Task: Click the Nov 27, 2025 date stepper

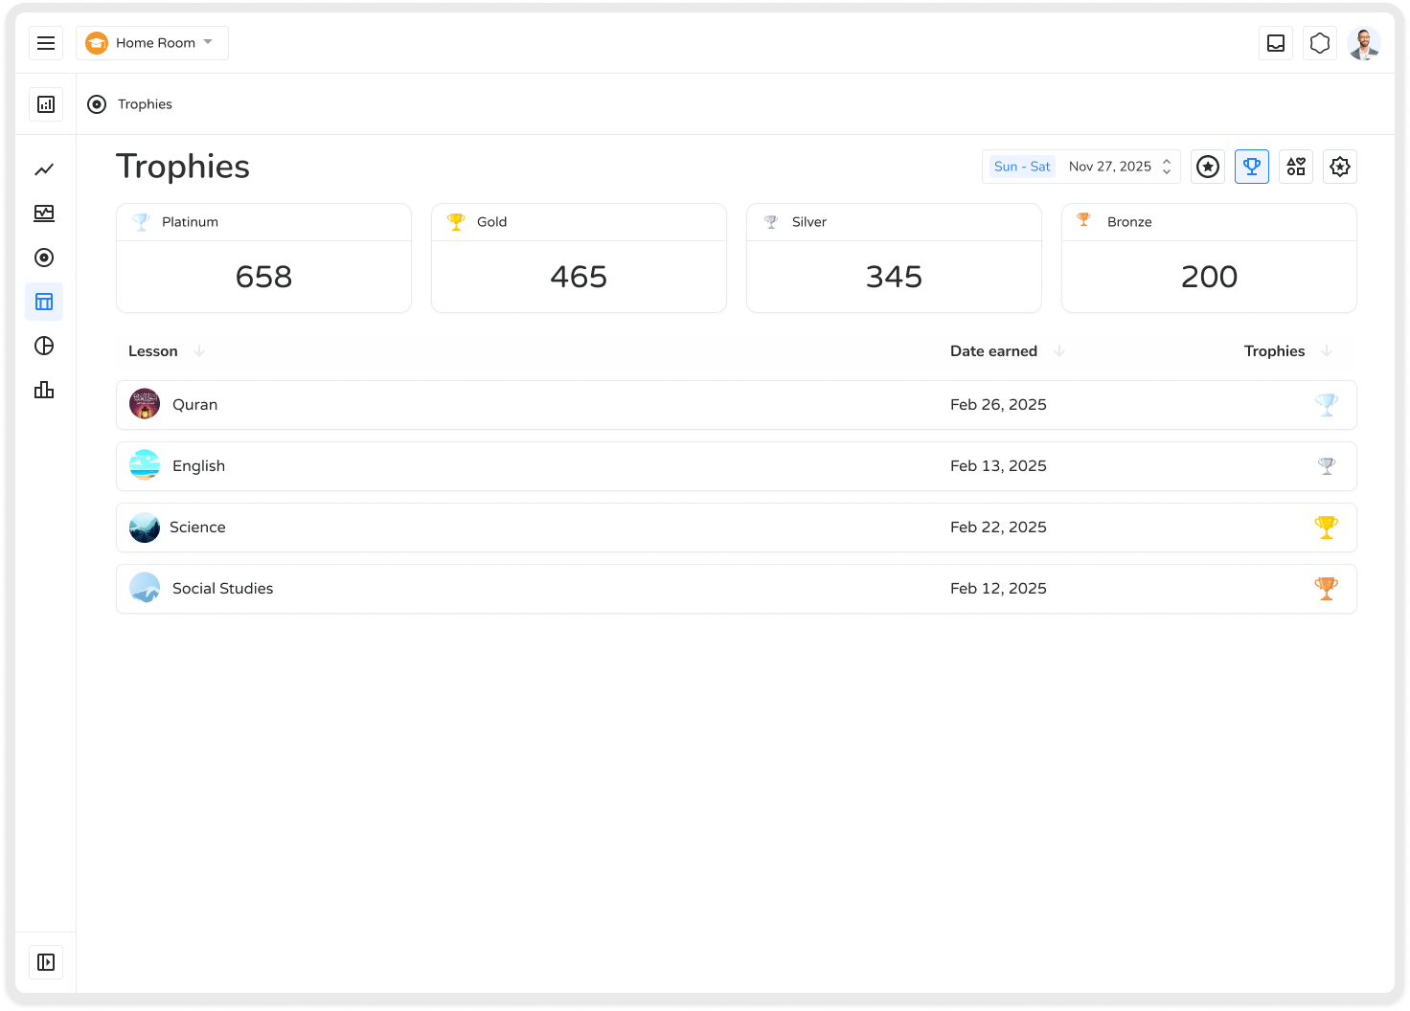Action: click(1167, 167)
